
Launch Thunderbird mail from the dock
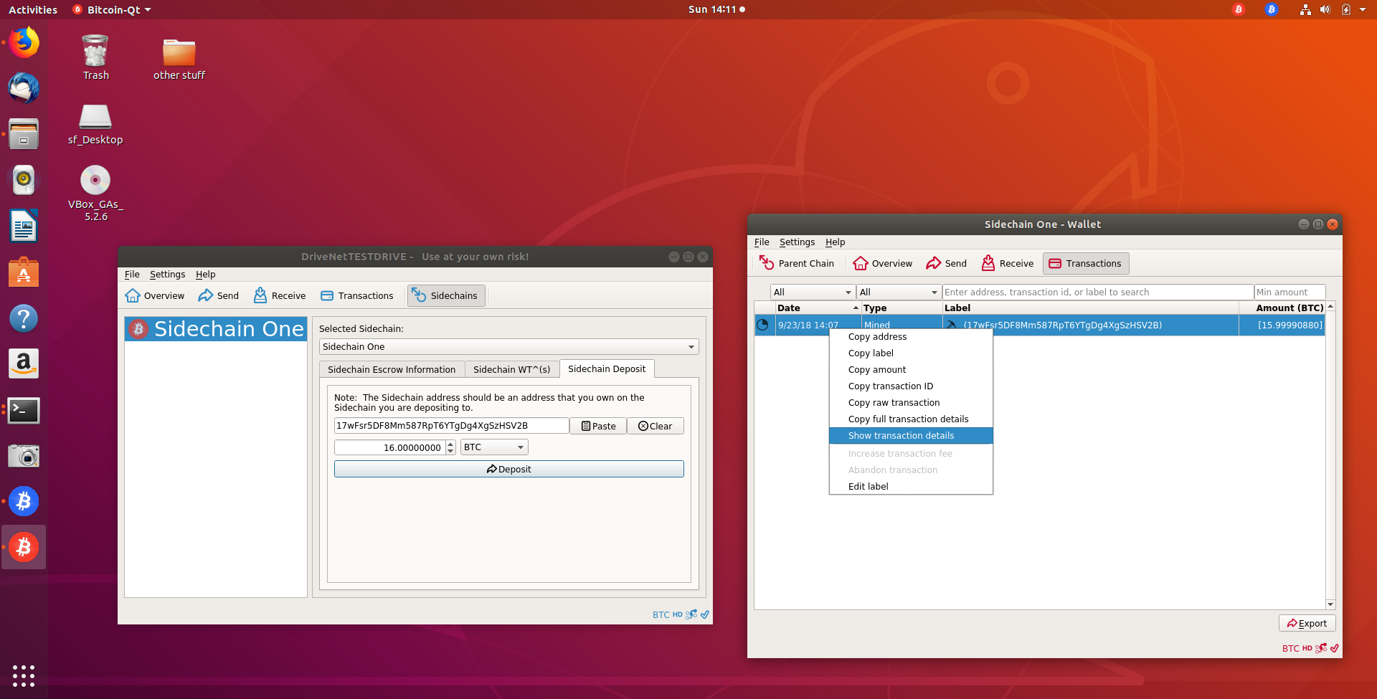(24, 88)
